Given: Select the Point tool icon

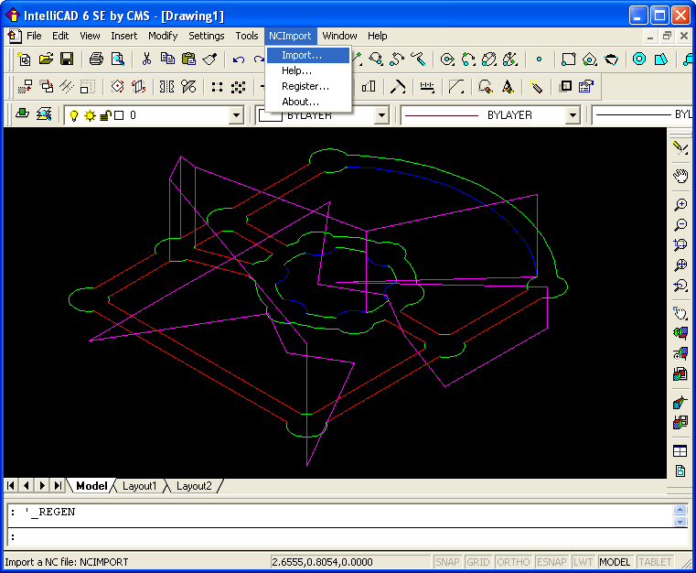Looking at the screenshot, I should (x=539, y=59).
